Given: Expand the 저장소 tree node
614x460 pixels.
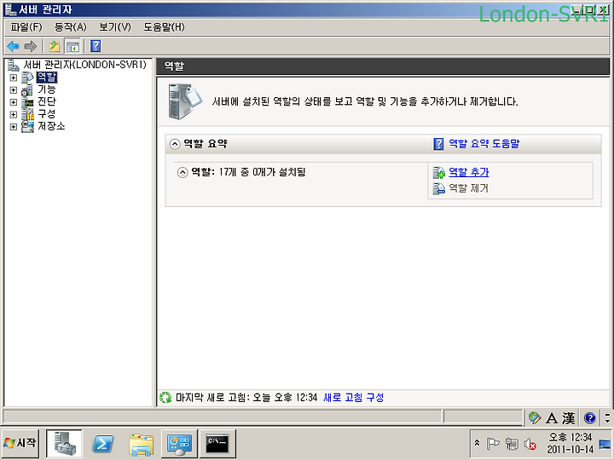Looking at the screenshot, I should tap(14, 127).
